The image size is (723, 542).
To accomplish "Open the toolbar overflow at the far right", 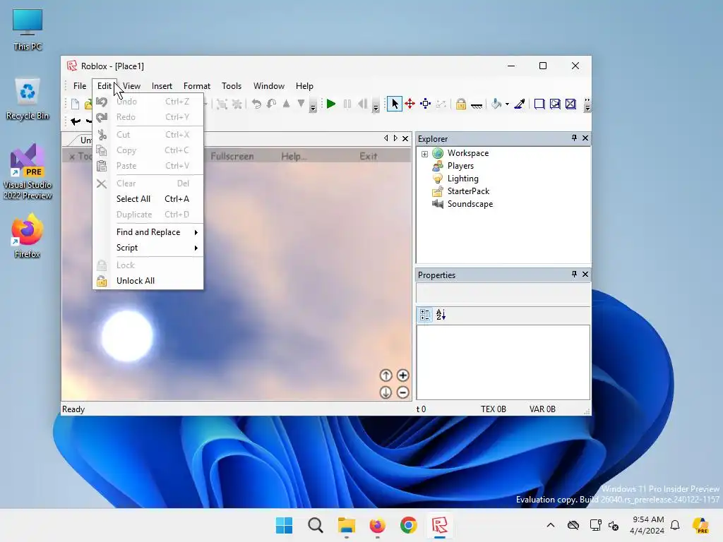I will pyautogui.click(x=587, y=105).
